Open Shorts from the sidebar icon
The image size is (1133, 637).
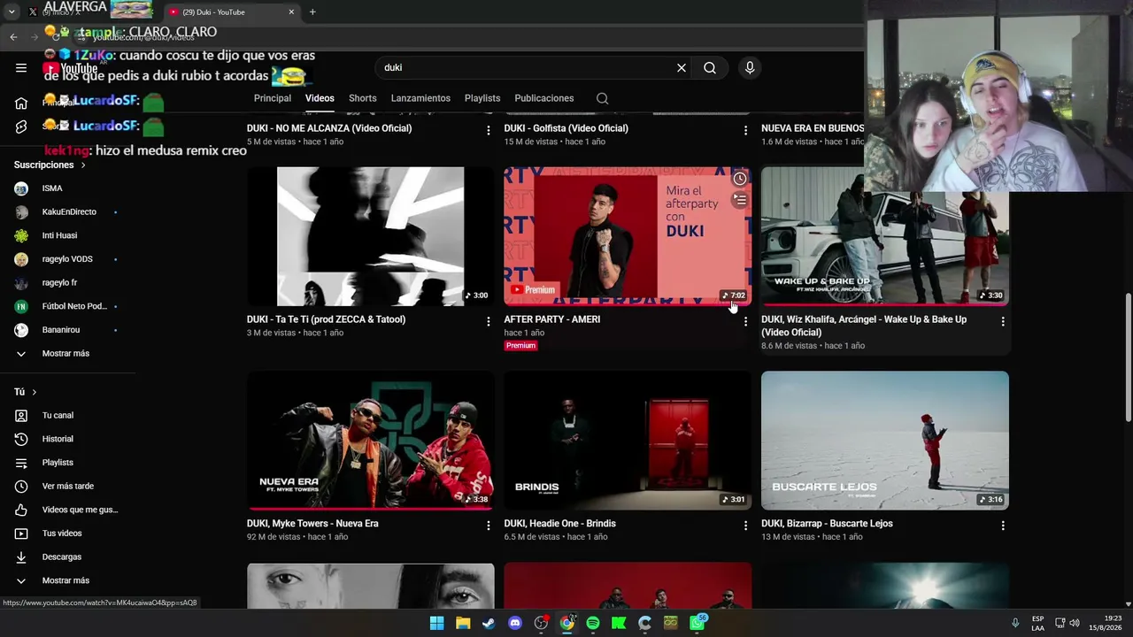point(21,127)
